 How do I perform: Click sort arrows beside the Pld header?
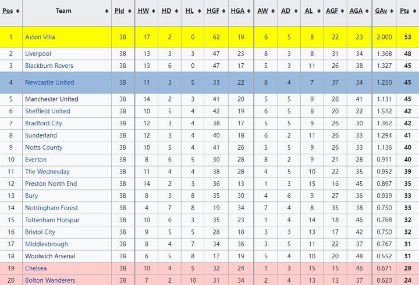point(129,11)
